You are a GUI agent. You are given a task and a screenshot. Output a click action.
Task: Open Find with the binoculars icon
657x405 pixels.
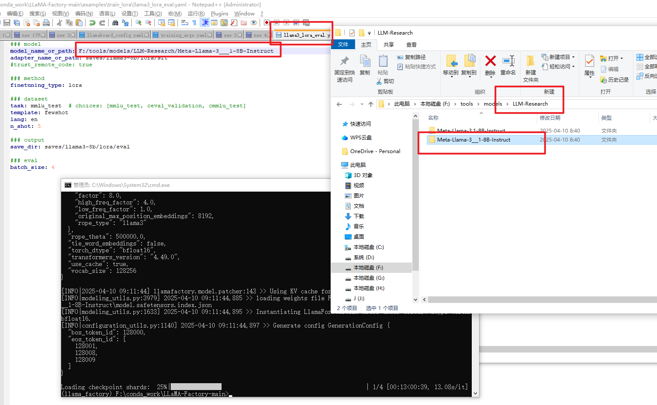115,23
